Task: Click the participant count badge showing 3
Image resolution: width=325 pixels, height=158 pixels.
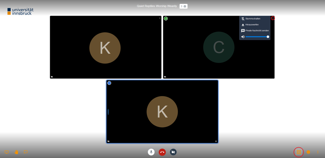Action: coord(183,6)
